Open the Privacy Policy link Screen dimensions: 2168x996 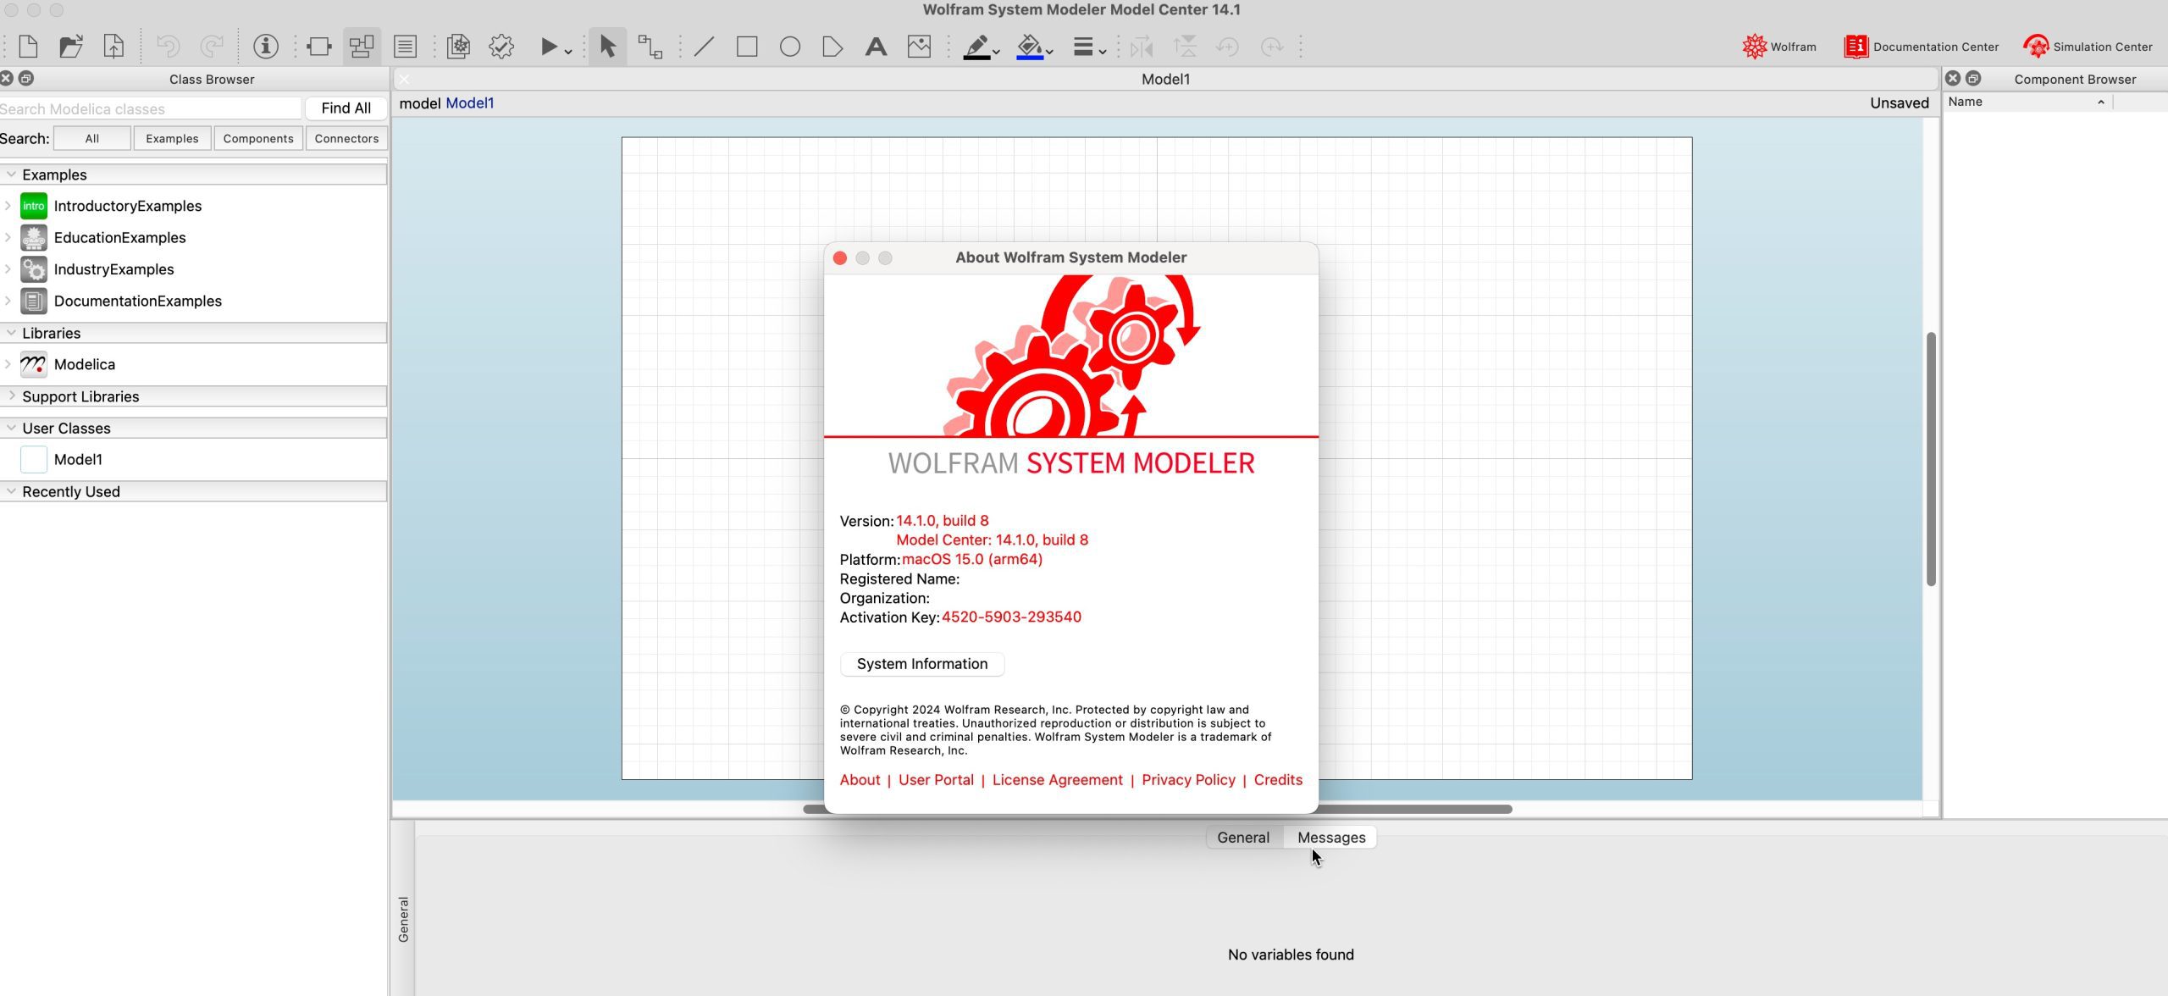click(1188, 780)
